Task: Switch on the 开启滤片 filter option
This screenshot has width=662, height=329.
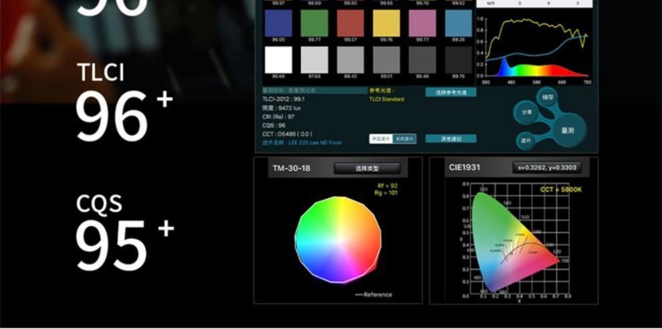Action: (x=380, y=139)
